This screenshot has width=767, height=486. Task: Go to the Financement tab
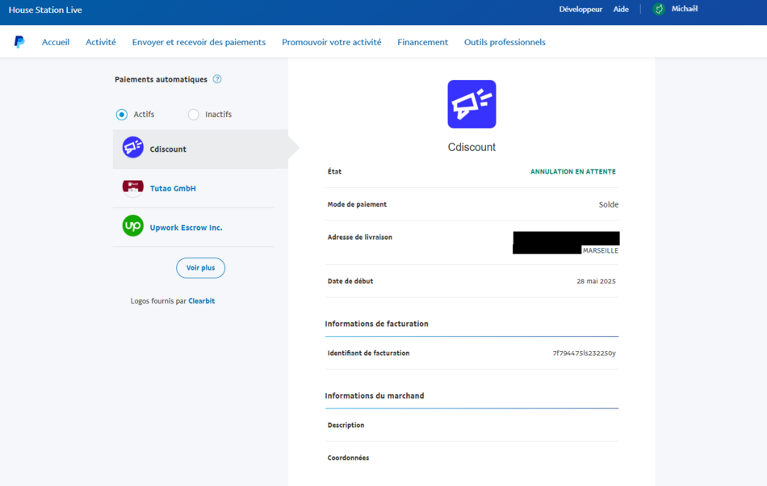422,42
